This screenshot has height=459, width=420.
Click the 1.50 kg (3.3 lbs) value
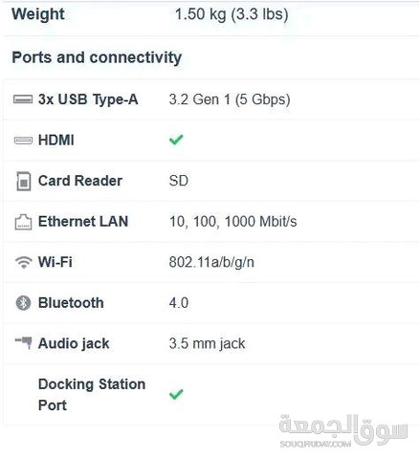232,14
